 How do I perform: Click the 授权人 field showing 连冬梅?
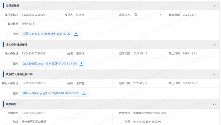point(94,15)
